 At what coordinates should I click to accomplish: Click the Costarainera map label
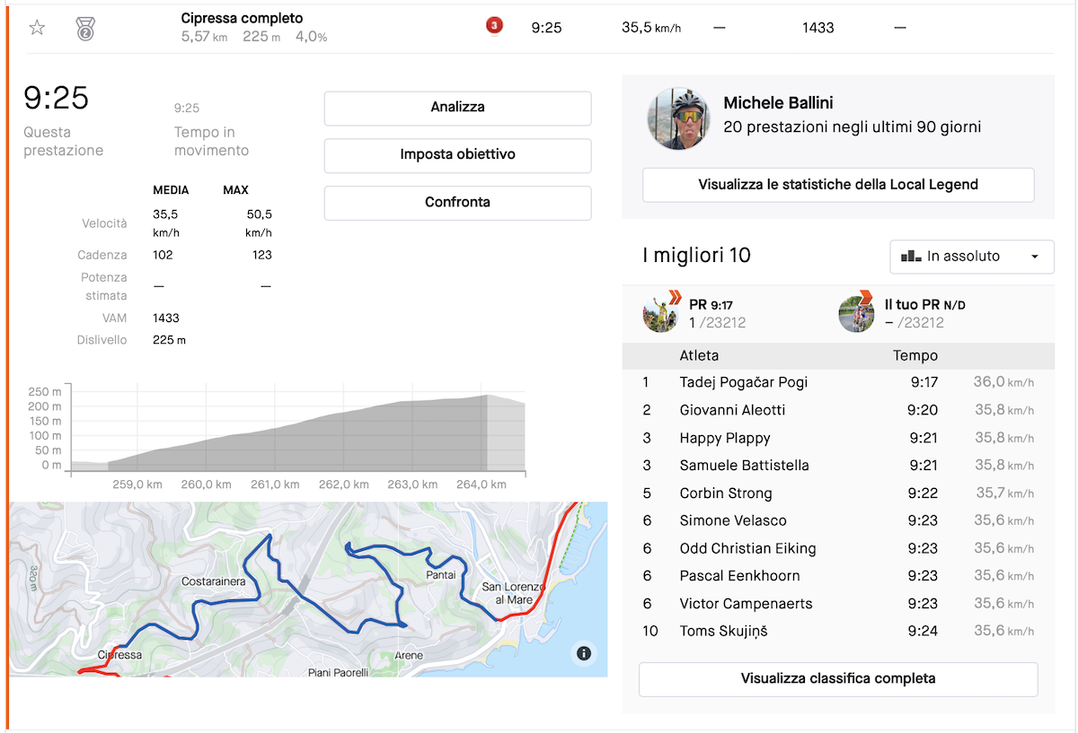213,582
